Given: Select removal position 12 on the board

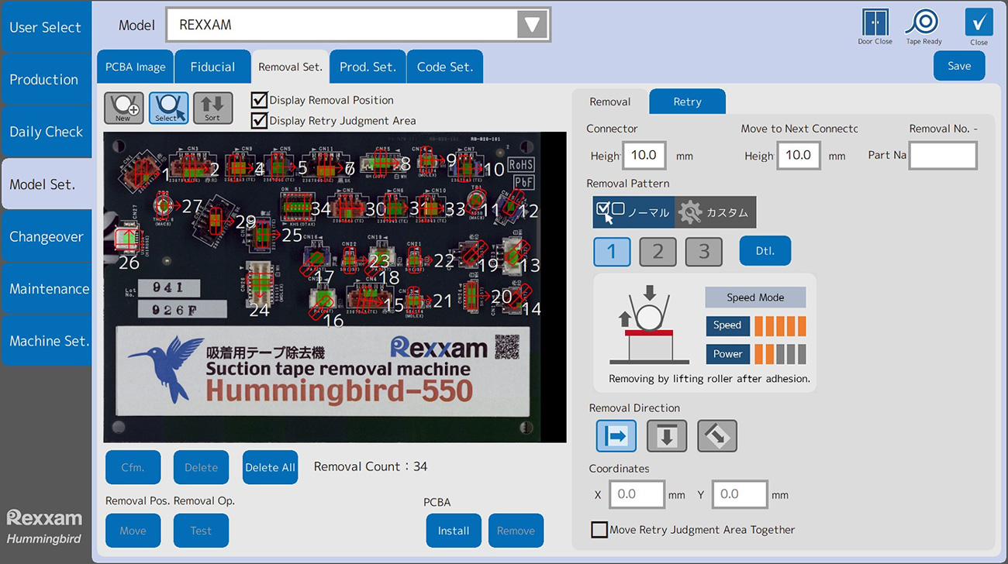Looking at the screenshot, I should 509,207.
